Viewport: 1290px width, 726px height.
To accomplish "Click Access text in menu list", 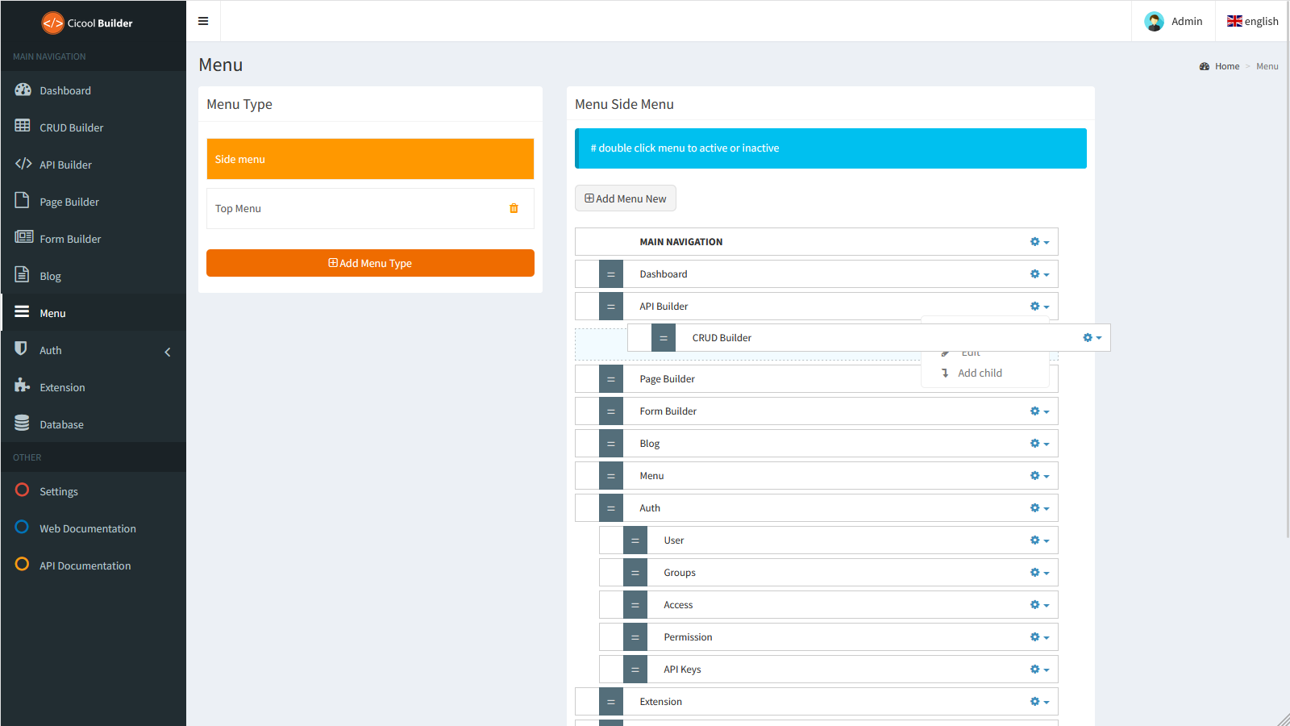I will 678,605.
